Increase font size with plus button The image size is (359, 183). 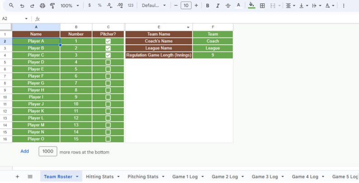pos(196,5)
